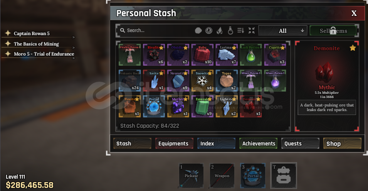Switch to the Equipments tab
Viewport: 368px width, 191px height.
tap(174, 143)
